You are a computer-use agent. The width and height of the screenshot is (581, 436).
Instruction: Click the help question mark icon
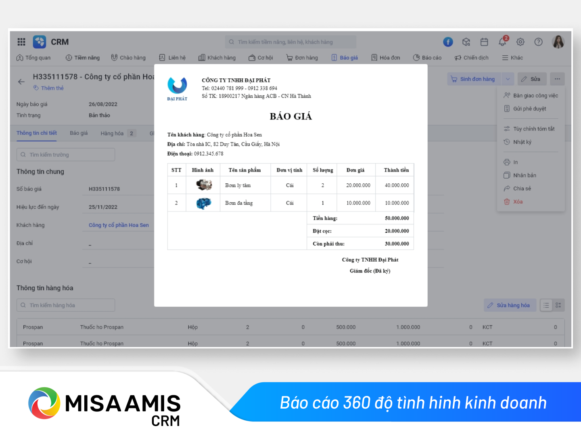[x=538, y=42]
